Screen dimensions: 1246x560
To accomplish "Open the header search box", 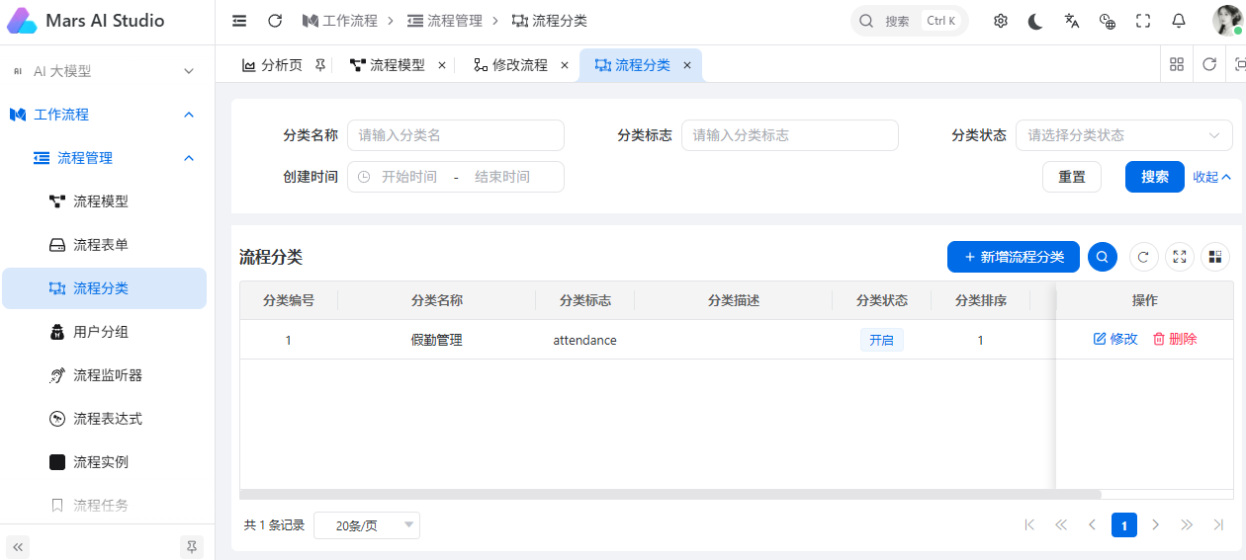I will 910,21.
